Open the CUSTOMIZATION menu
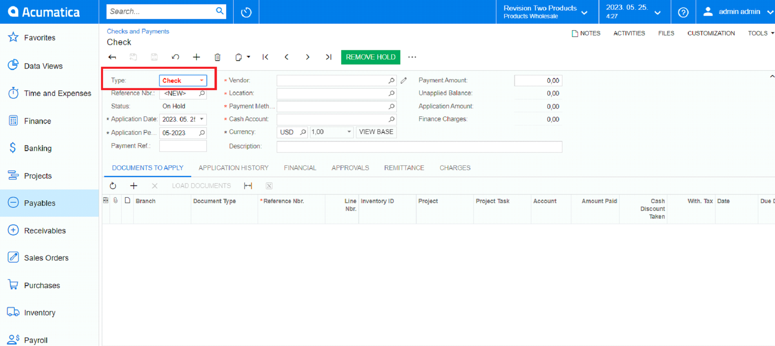775x346 pixels. tap(711, 33)
